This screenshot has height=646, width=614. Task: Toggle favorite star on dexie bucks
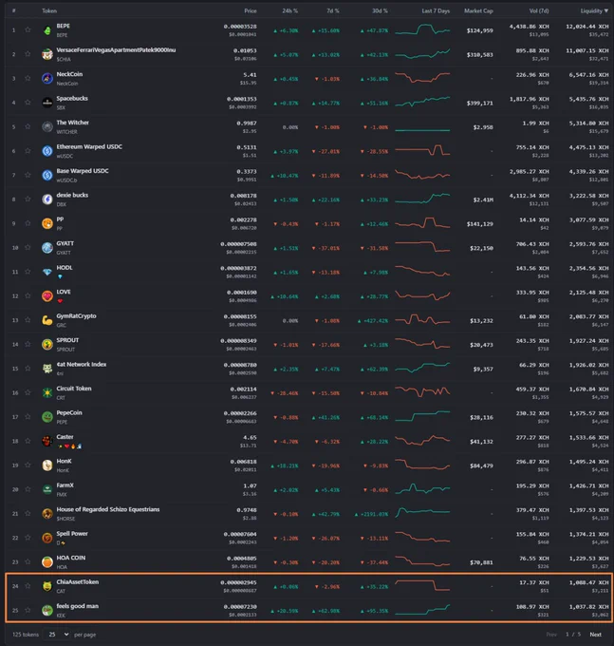coord(28,199)
